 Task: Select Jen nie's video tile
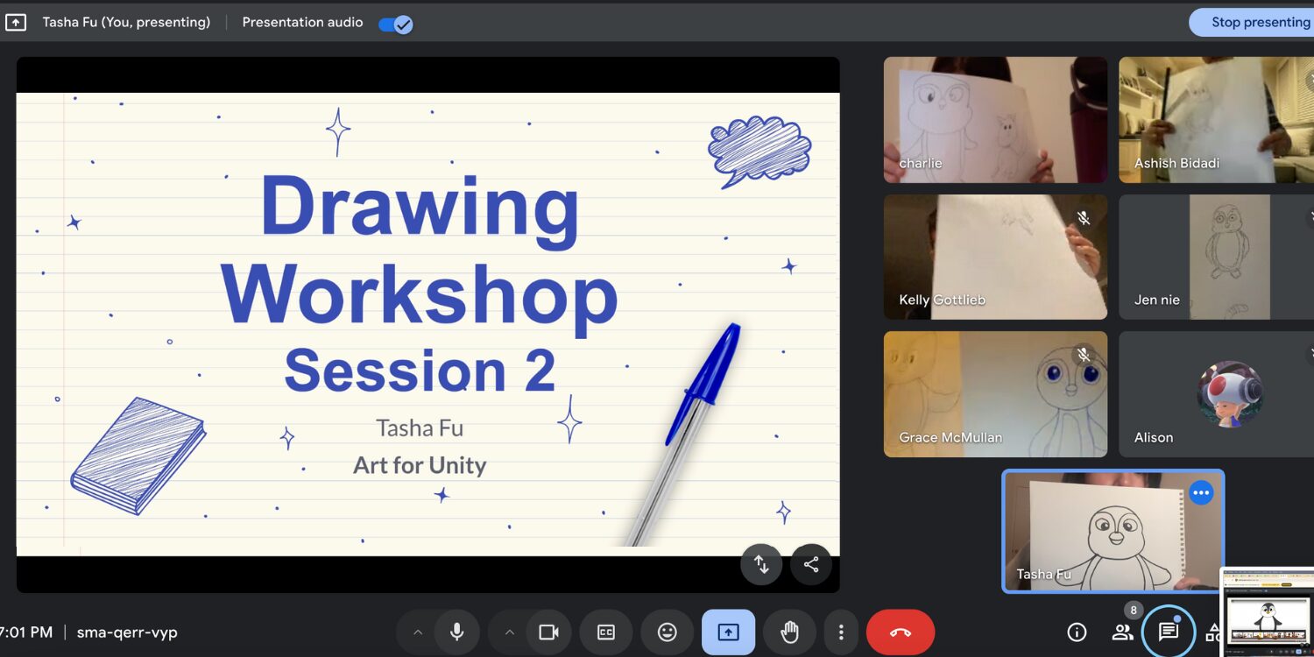[x=1216, y=258]
